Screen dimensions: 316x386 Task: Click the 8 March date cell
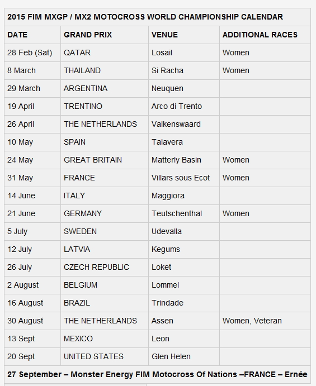coord(32,70)
